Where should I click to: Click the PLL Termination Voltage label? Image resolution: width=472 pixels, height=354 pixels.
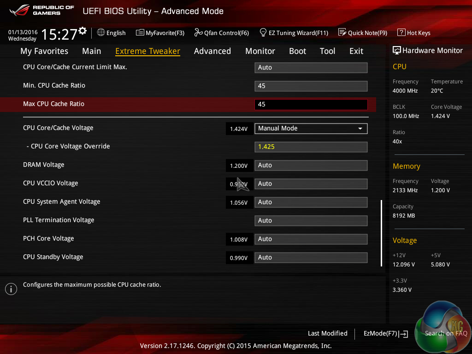coord(59,220)
